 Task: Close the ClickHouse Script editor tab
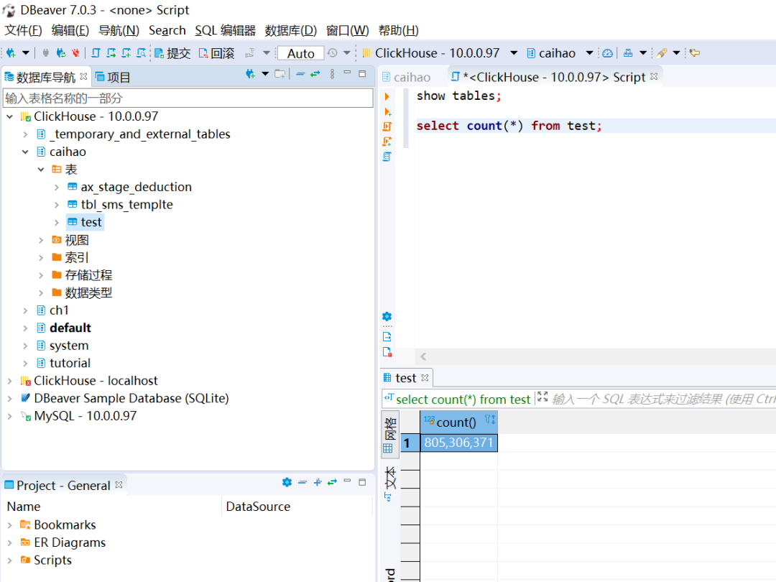coord(655,77)
